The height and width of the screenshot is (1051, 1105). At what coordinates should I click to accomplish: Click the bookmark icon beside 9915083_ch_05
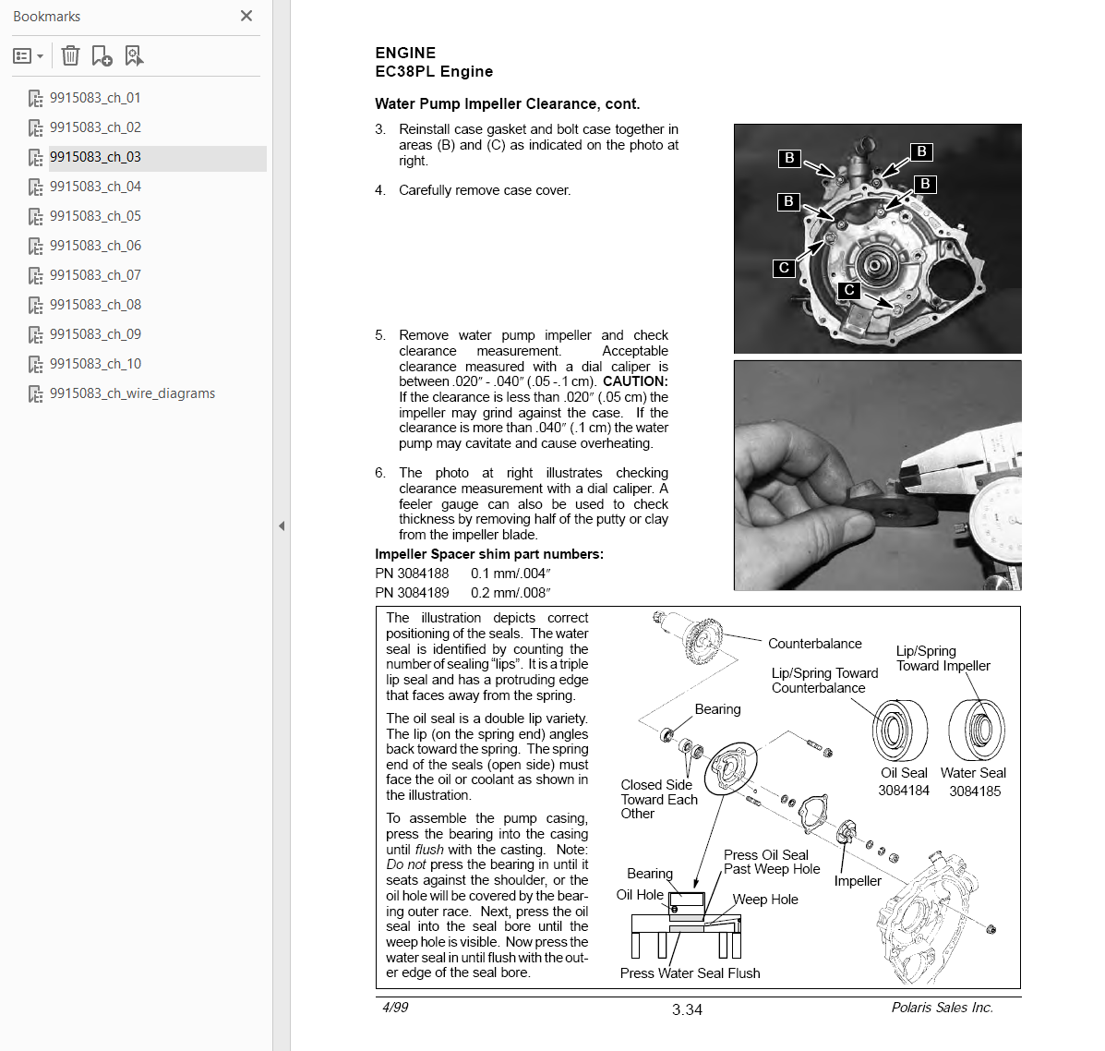click(35, 217)
